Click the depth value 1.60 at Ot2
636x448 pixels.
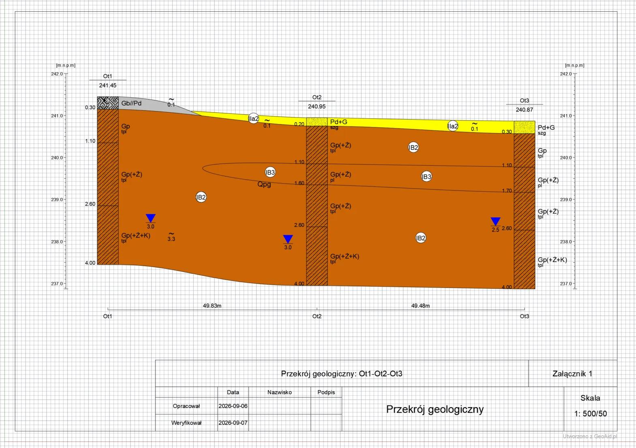[x=299, y=183]
